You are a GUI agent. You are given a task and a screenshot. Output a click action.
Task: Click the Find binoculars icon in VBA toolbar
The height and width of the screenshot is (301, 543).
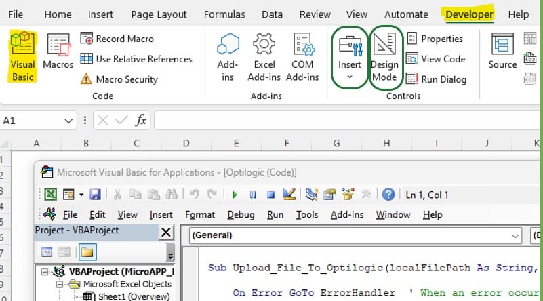tap(172, 195)
